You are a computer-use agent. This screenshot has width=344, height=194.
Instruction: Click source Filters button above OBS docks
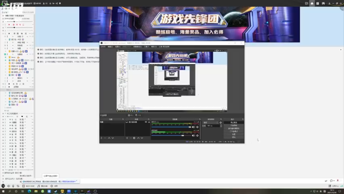[x=138, y=115]
